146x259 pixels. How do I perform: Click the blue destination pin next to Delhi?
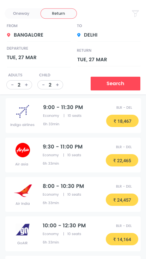[x=79, y=35]
